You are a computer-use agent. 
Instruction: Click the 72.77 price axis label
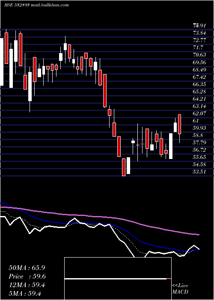click(200, 40)
